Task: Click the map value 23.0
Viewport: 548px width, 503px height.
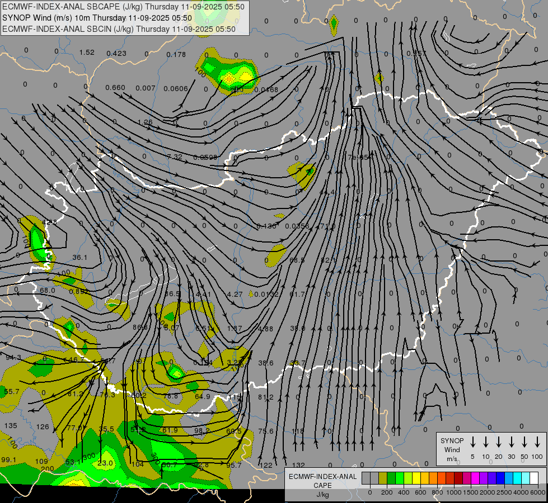Action: [105, 463]
